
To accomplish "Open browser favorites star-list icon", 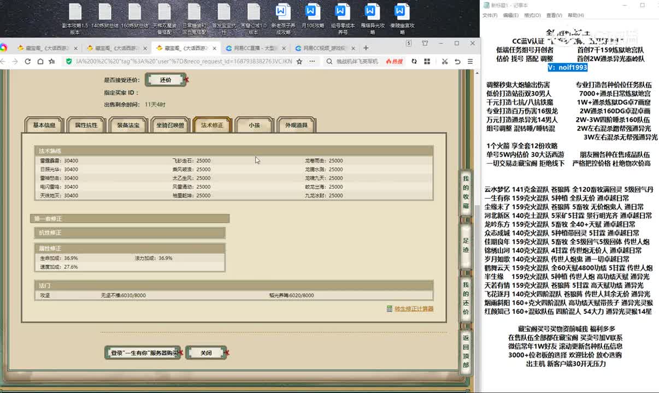I will point(52,62).
